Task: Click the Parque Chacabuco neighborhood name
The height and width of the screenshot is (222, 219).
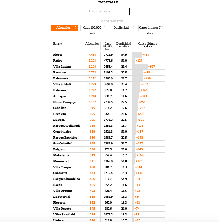Action: 66,179
